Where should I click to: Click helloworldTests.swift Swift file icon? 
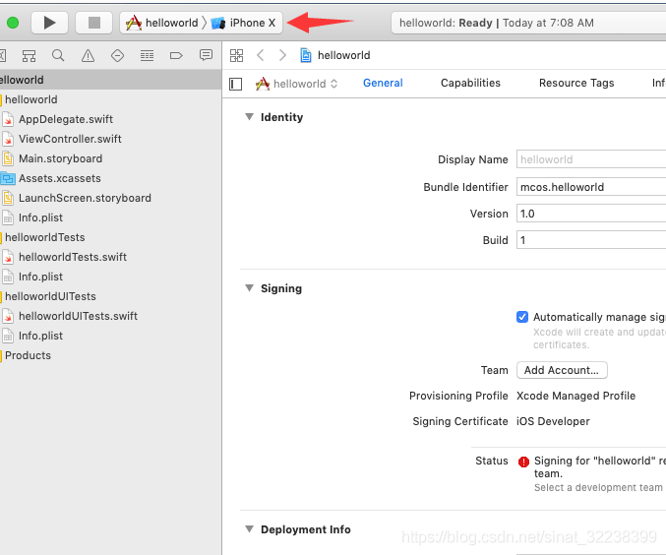(8, 257)
